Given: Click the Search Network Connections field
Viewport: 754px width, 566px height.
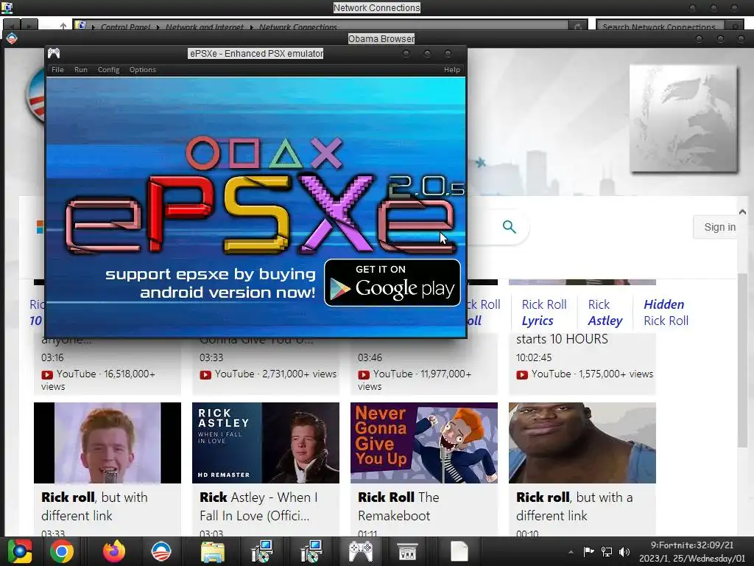Looking at the screenshot, I should [x=660, y=26].
